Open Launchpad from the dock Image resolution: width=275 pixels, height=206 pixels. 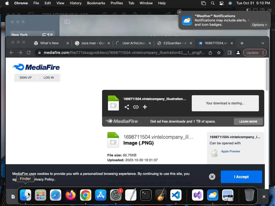point(41,195)
